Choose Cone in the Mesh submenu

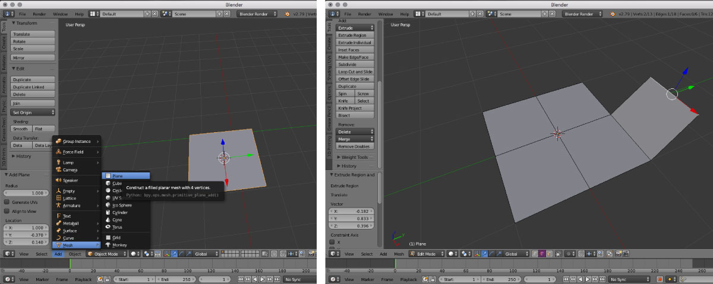tap(126, 220)
